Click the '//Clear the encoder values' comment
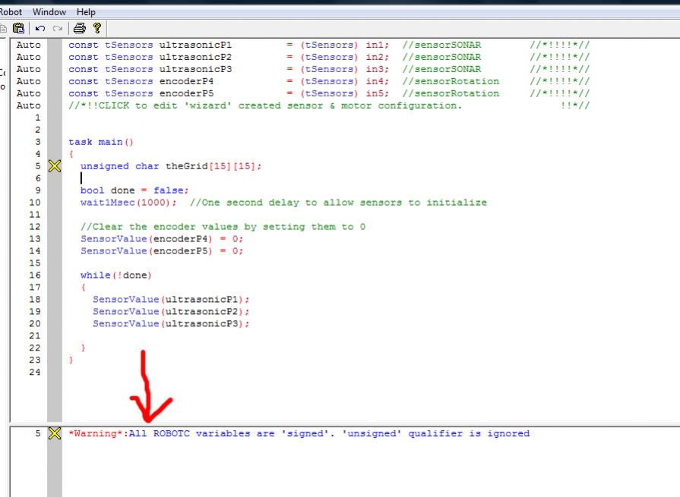 click(x=223, y=227)
